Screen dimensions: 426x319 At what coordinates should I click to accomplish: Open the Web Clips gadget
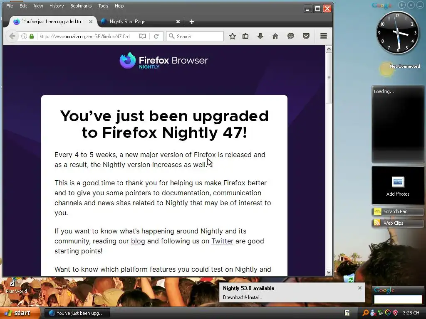click(398, 223)
